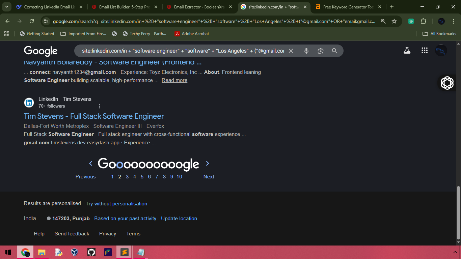The width and height of the screenshot is (461, 259).
Task: Open the Chrome extensions puzzle icon
Action: tap(423, 21)
